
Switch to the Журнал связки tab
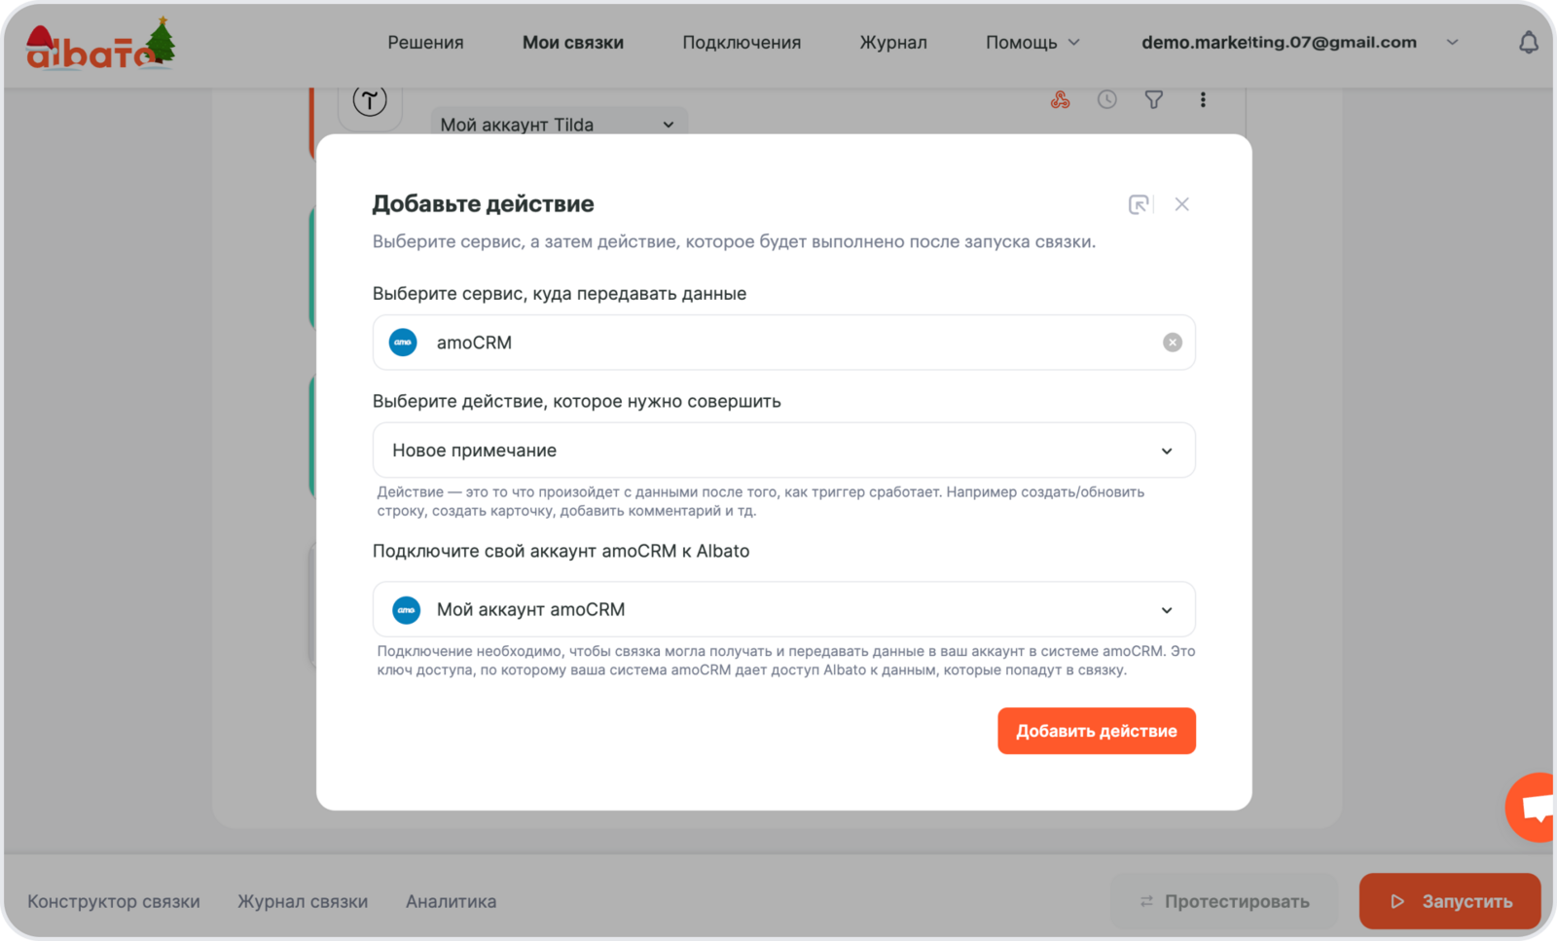pyautogui.click(x=303, y=901)
